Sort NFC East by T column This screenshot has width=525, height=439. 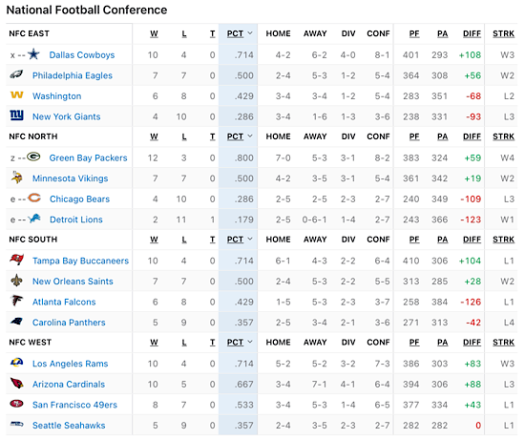pyautogui.click(x=213, y=33)
